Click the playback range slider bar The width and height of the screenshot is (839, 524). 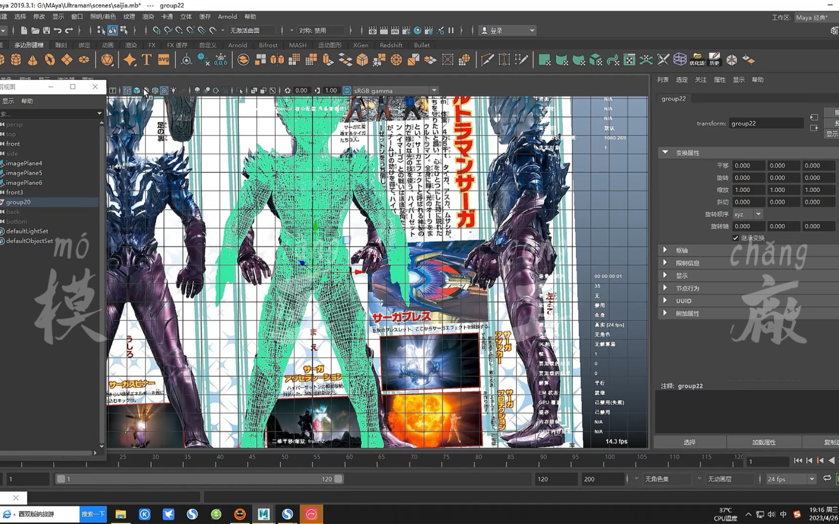click(x=199, y=479)
